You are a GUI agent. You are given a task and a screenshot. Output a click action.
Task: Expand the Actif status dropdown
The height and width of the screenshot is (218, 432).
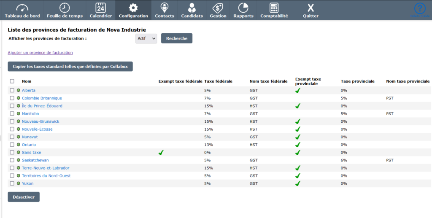[146, 38]
